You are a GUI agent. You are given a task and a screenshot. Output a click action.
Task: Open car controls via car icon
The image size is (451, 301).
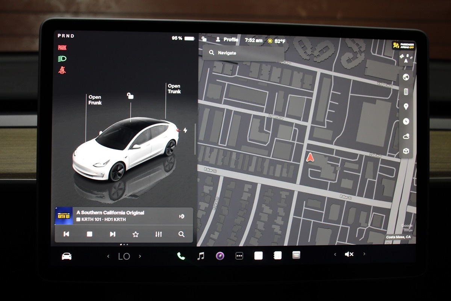click(x=67, y=256)
